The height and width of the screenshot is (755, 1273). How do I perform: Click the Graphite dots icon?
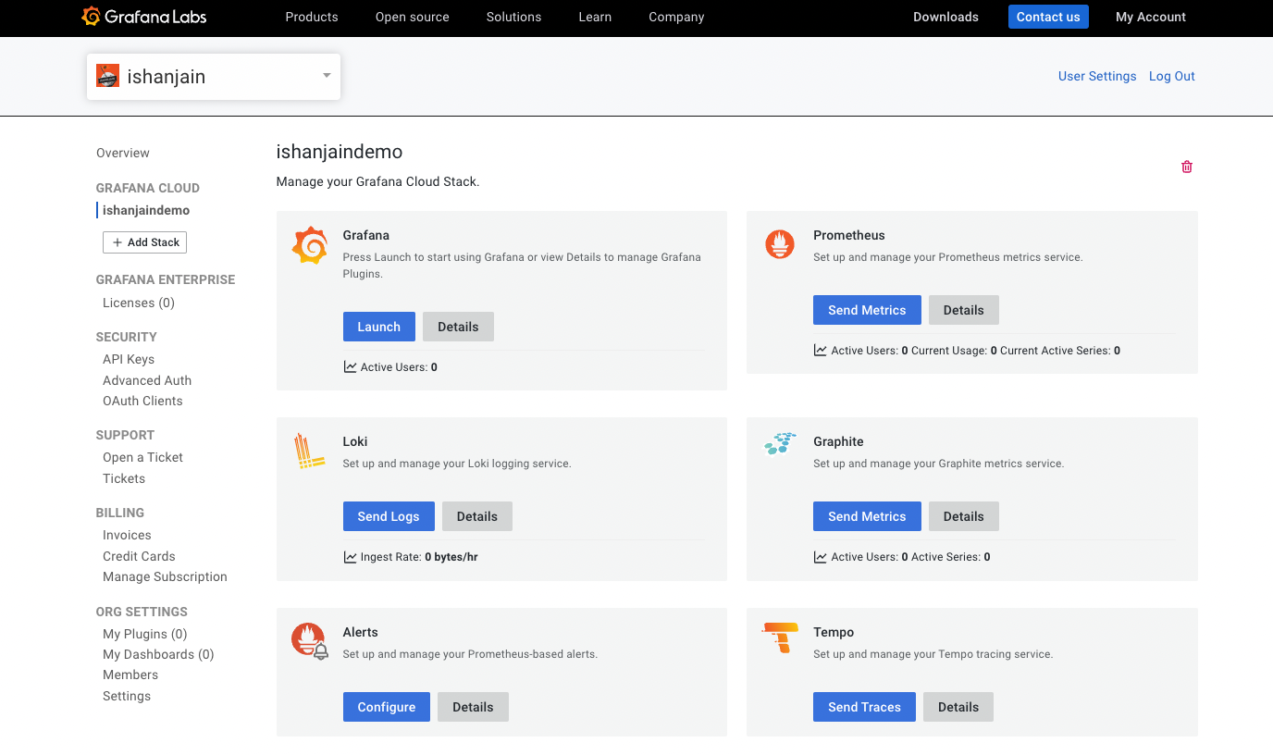coord(780,444)
